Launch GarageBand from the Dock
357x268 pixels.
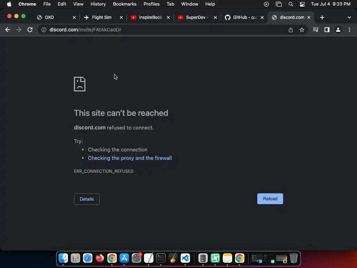173,258
